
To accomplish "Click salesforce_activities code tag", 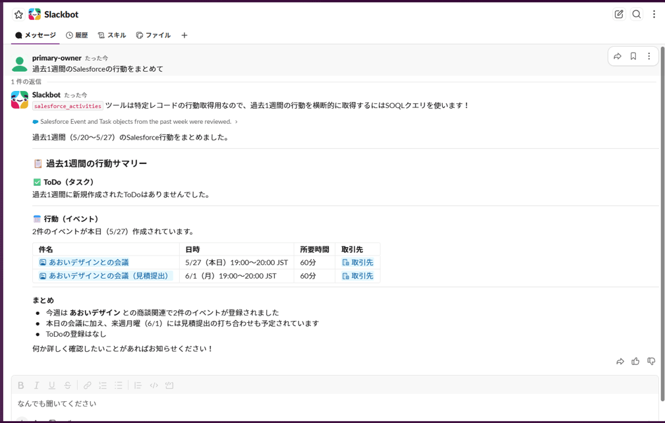I will 68,106.
